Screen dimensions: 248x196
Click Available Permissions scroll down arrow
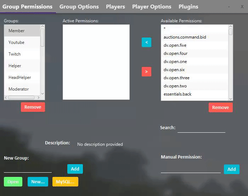(231, 99)
